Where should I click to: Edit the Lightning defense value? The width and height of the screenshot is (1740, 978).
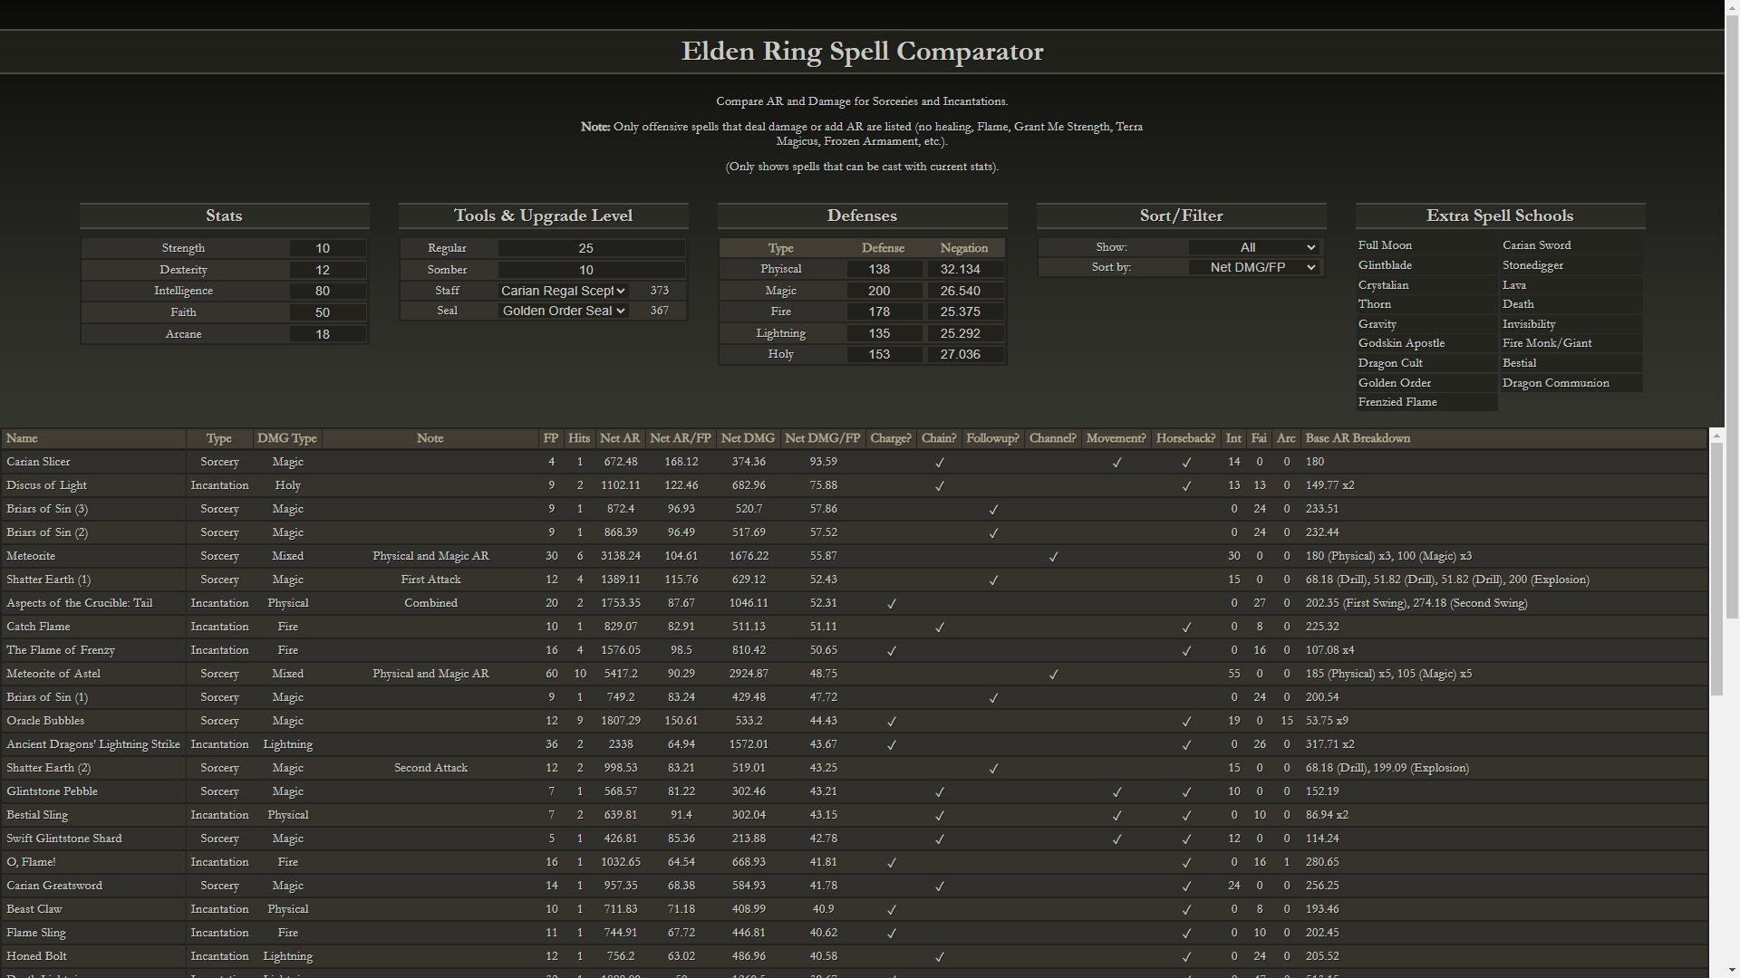pyautogui.click(x=884, y=333)
